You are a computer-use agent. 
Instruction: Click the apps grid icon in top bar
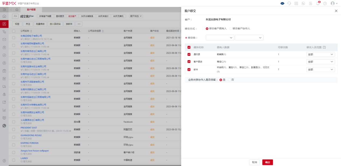[296, 3]
